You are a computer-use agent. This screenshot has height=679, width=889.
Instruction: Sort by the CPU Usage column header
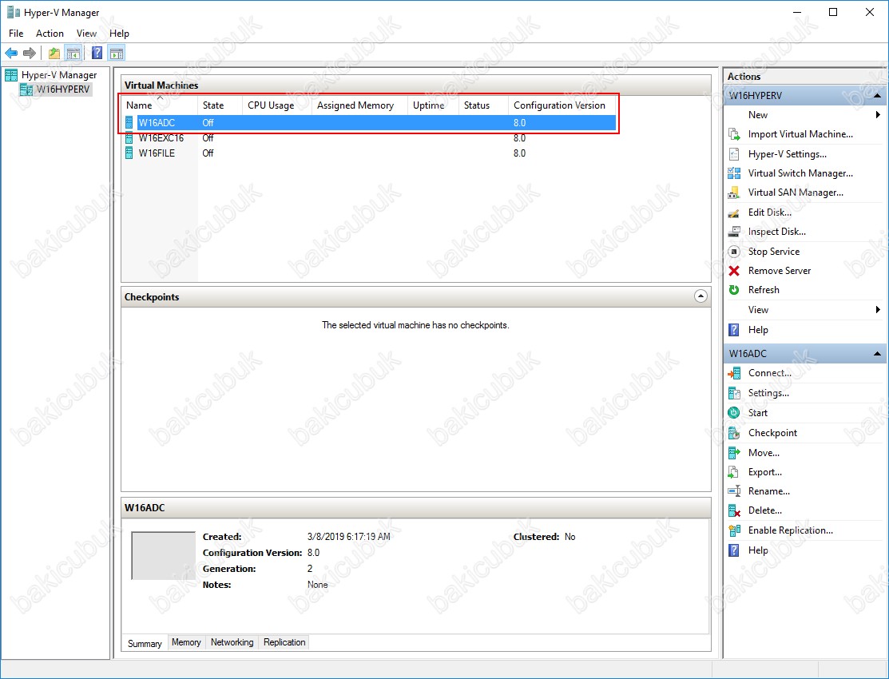coord(276,105)
